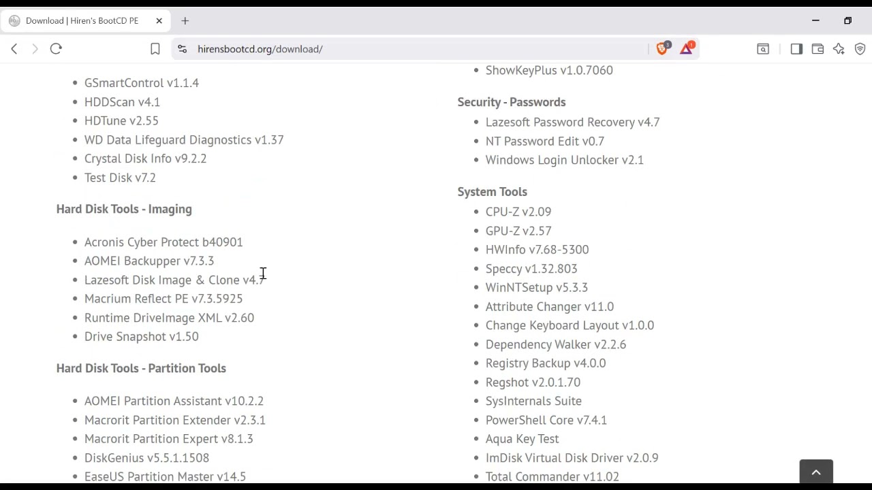Image resolution: width=872 pixels, height=490 pixels.
Task: Click the text PowerShell Core v7.4.1
Action: pyautogui.click(x=546, y=420)
